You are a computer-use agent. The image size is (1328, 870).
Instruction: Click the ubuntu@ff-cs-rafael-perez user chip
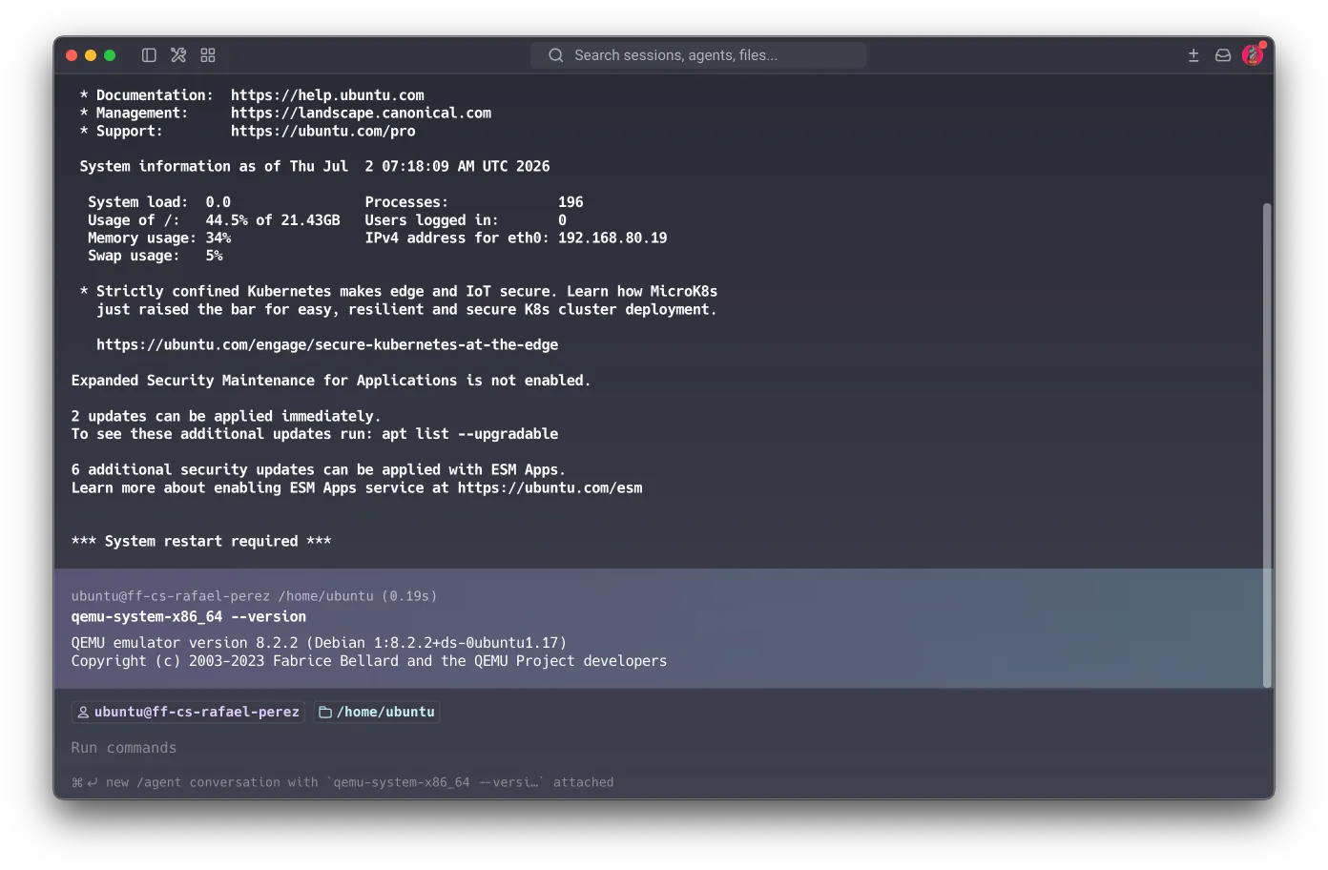point(188,712)
